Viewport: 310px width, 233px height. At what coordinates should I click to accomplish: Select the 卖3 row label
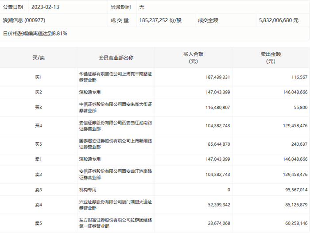[39, 190]
